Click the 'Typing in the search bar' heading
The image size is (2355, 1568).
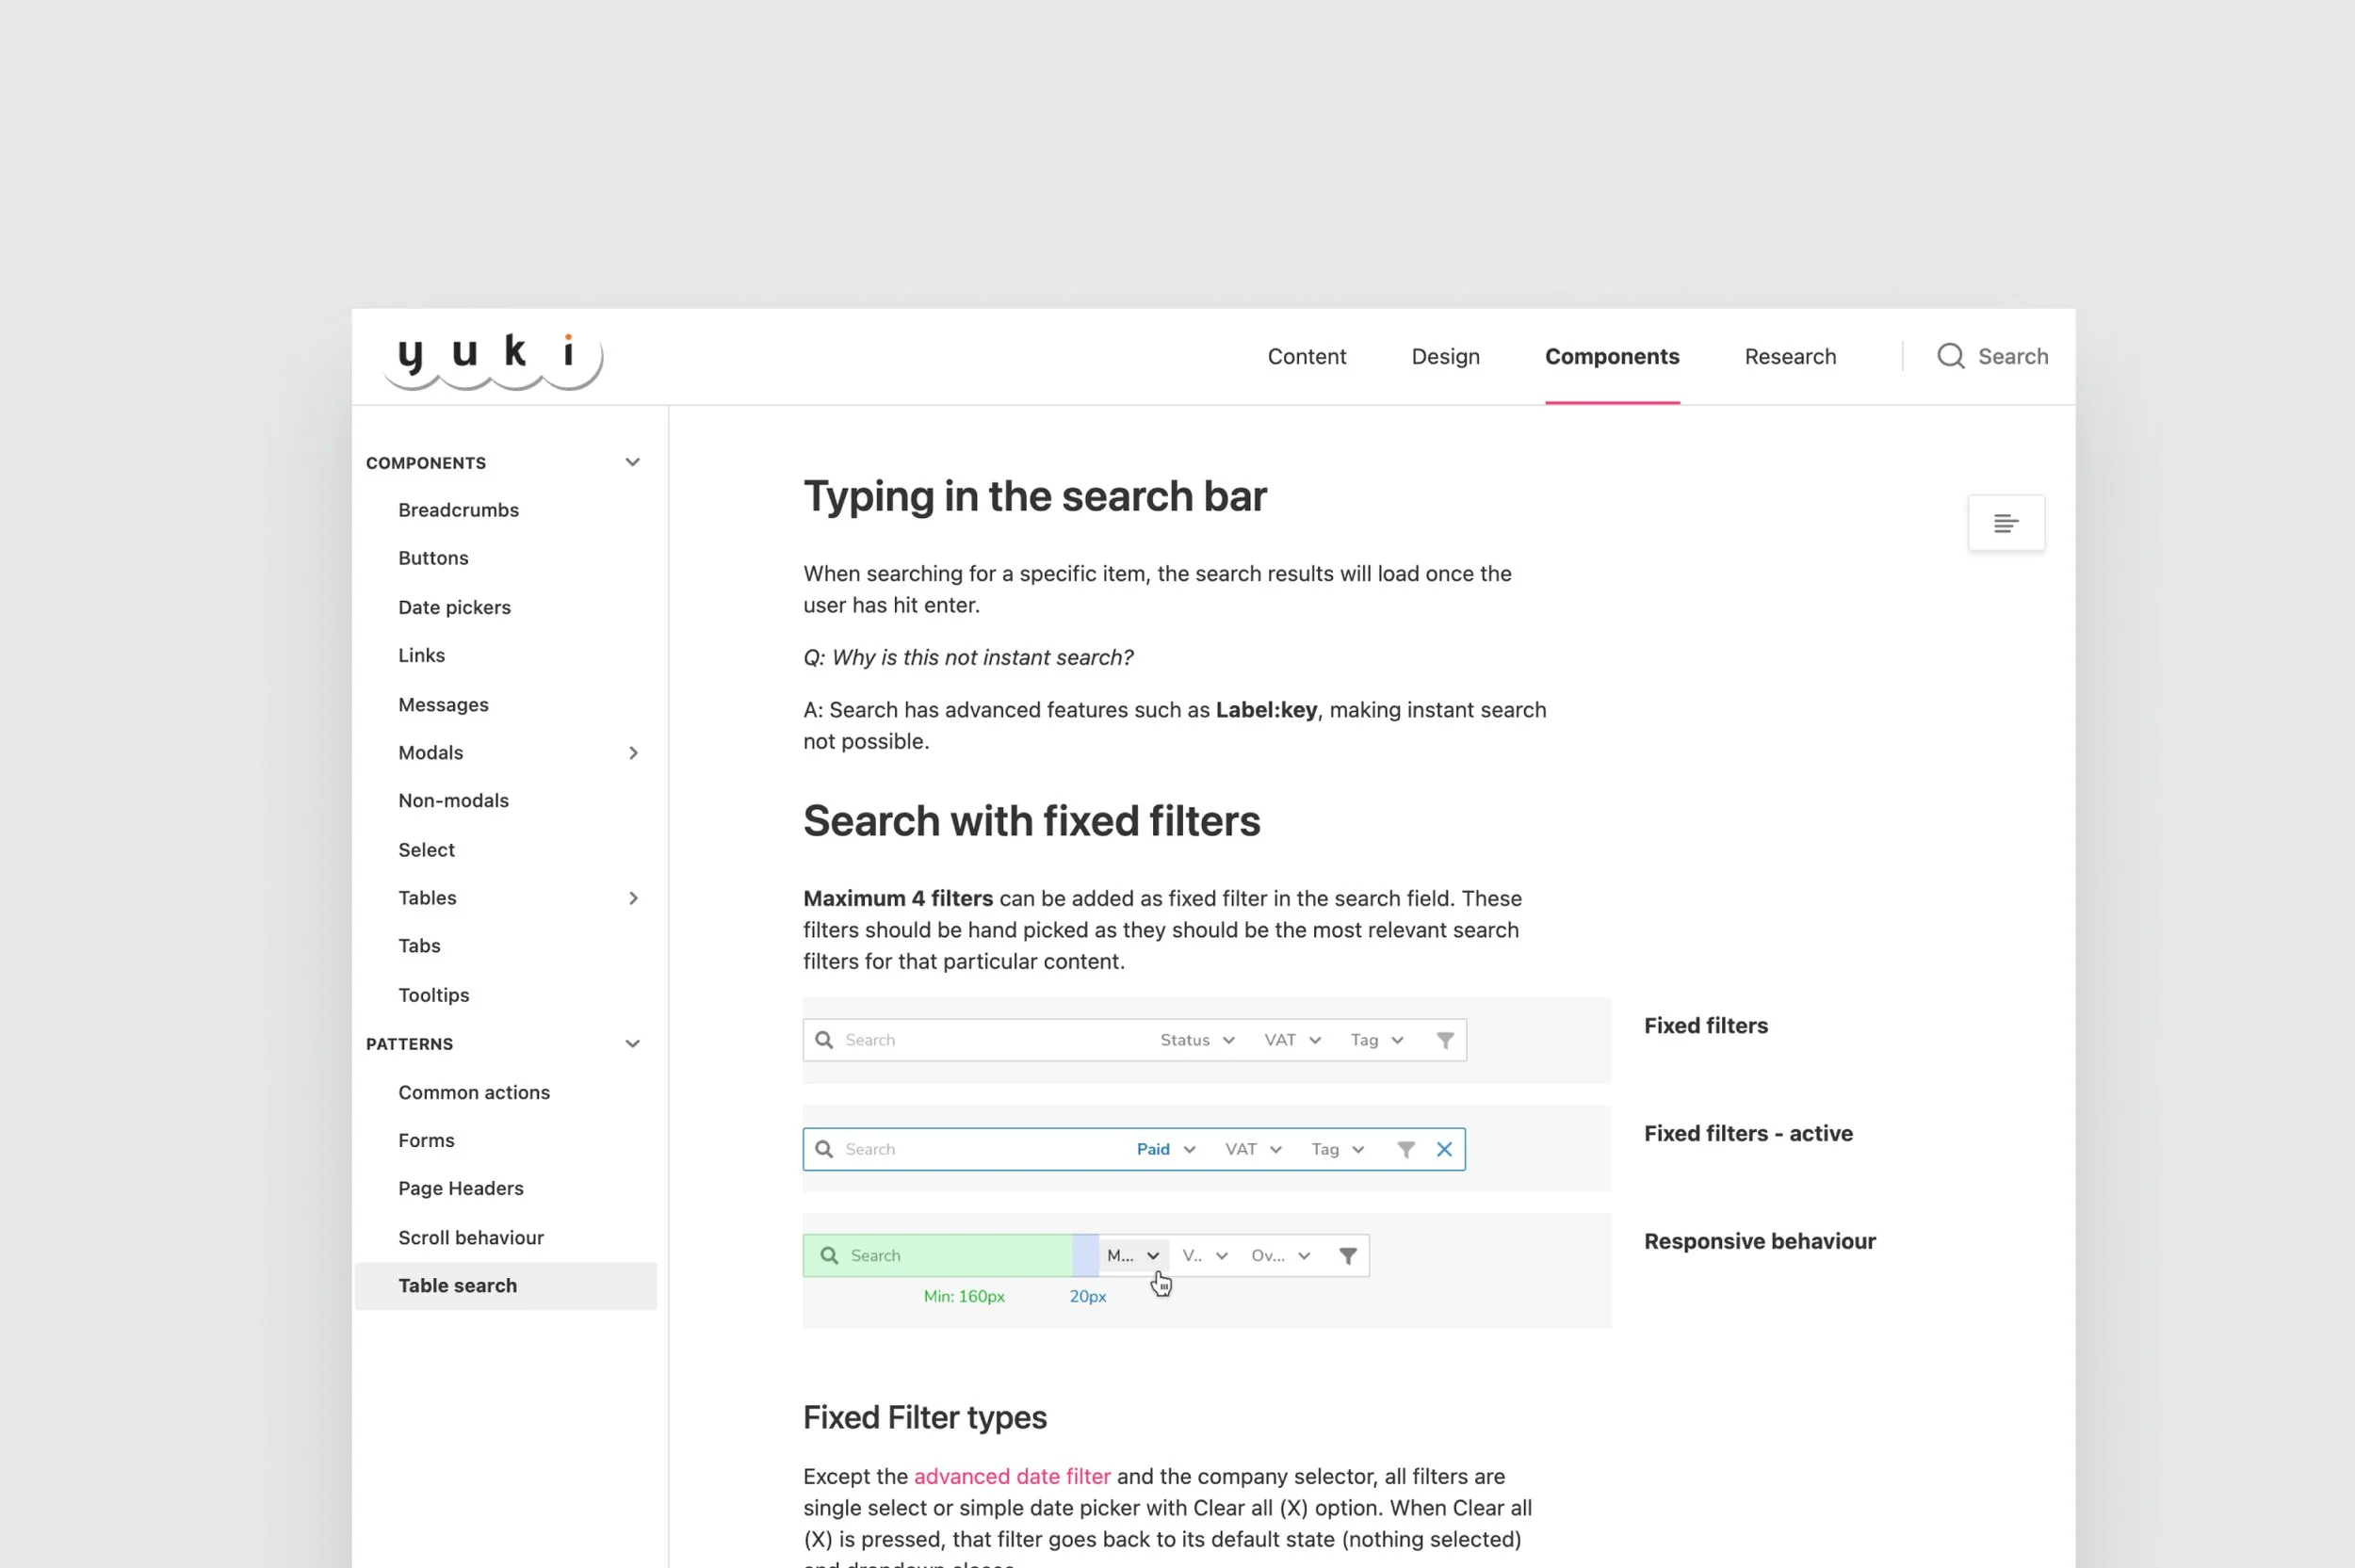(1034, 498)
